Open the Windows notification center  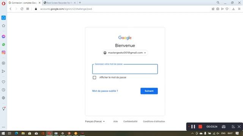coord(237,133)
